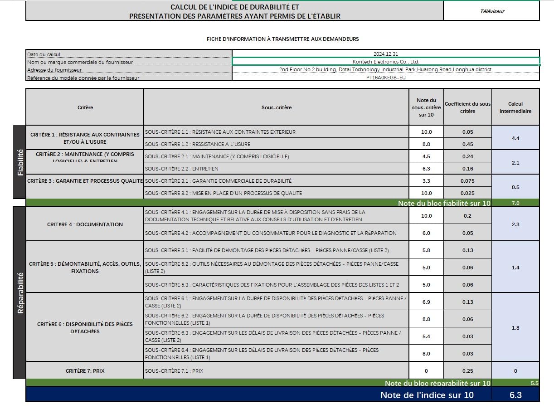Image resolution: width=554 pixels, height=409 pixels.
Task: Select the supplier name cell Kontech Electronics
Action: [x=386, y=62]
